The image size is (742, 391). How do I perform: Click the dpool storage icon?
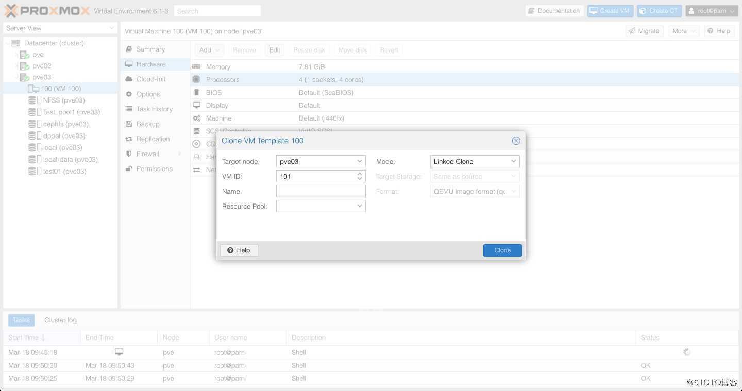pyautogui.click(x=35, y=136)
